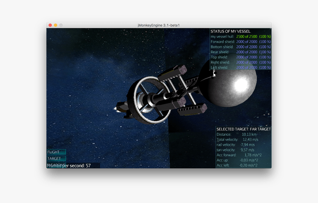Screen dimensions: 318x203
Task: Open the FLIGHT menu button
Action: pos(56,152)
